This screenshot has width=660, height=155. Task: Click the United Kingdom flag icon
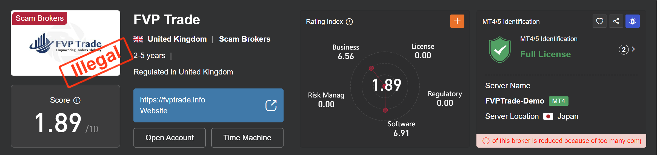coord(138,39)
